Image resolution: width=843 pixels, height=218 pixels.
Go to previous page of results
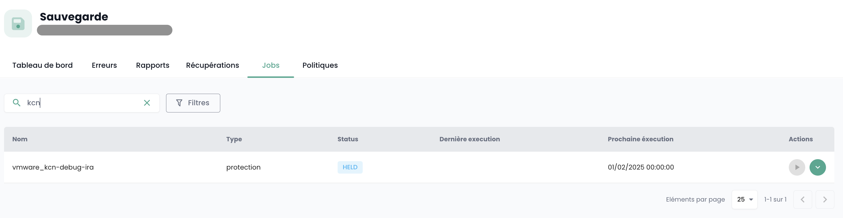802,199
